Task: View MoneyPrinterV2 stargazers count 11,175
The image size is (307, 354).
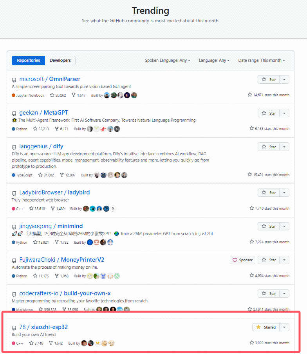Action: click(x=41, y=276)
